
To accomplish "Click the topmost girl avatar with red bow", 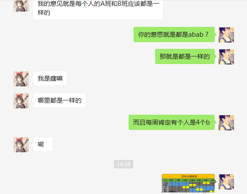I will click(x=21, y=6).
